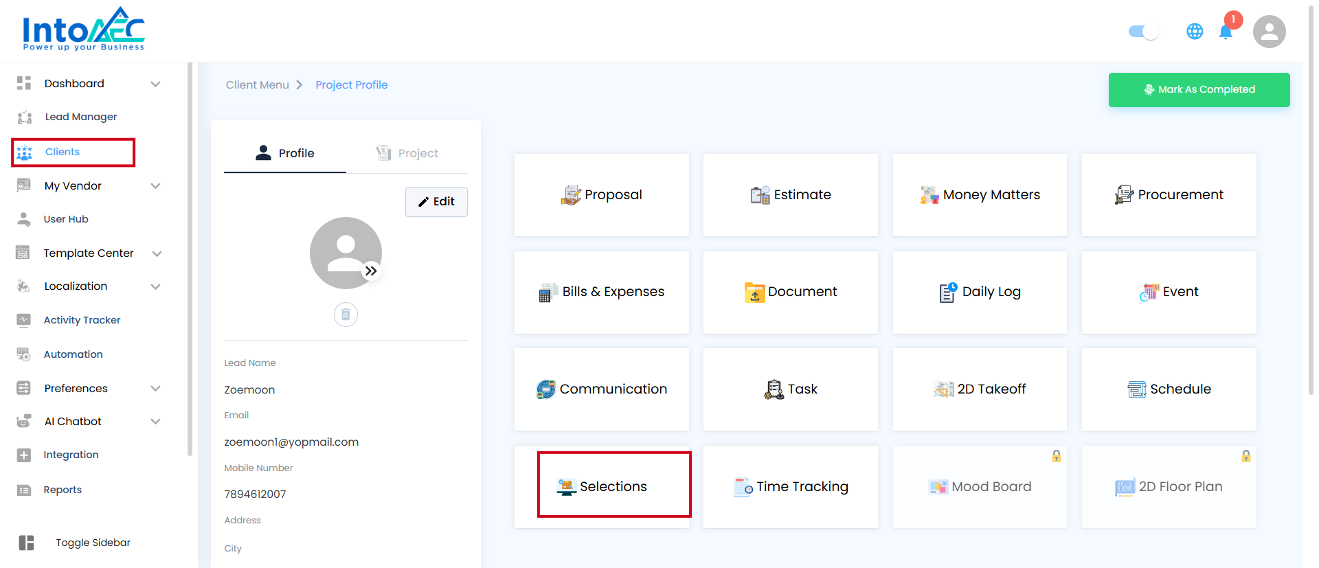The width and height of the screenshot is (1319, 568).
Task: Click the Mark As Completed button
Action: 1199,90
